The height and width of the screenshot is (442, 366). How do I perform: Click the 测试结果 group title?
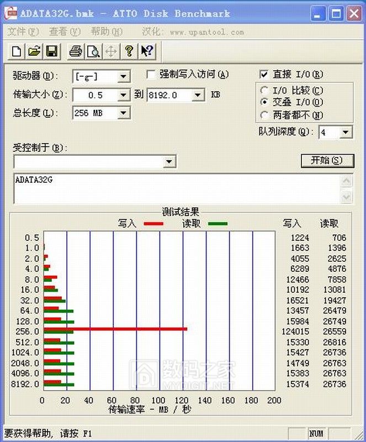coord(181,212)
